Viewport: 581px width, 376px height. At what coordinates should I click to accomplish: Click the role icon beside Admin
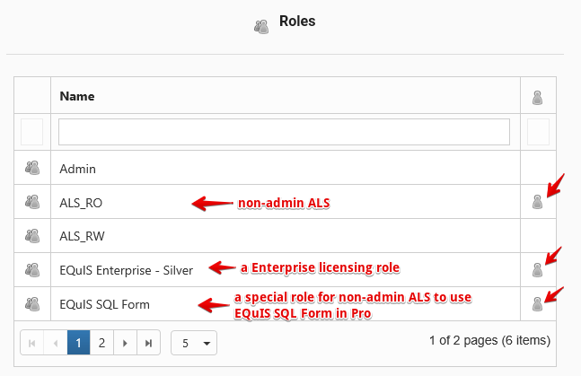point(32,168)
